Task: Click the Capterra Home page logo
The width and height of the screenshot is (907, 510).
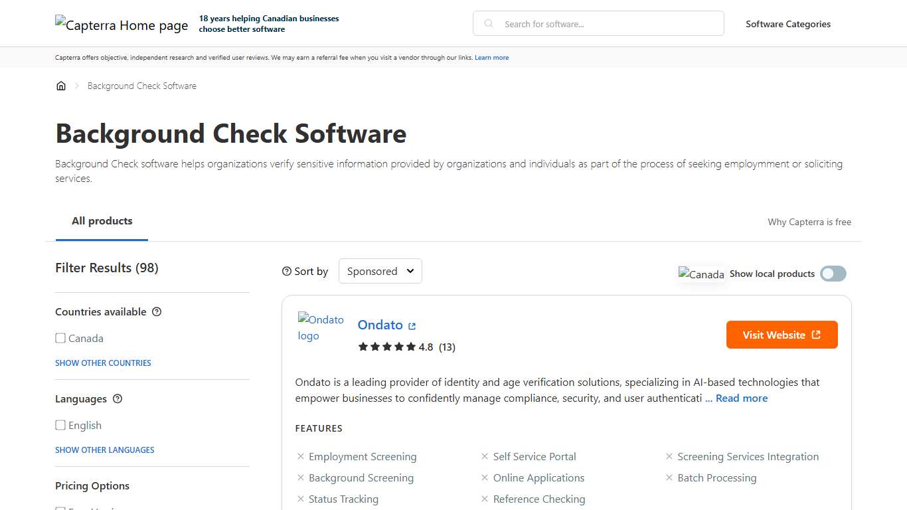Action: (122, 25)
